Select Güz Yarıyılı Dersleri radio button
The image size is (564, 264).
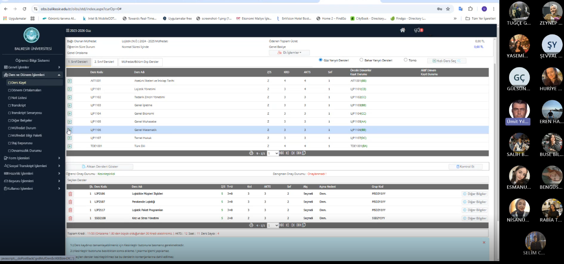321,60
